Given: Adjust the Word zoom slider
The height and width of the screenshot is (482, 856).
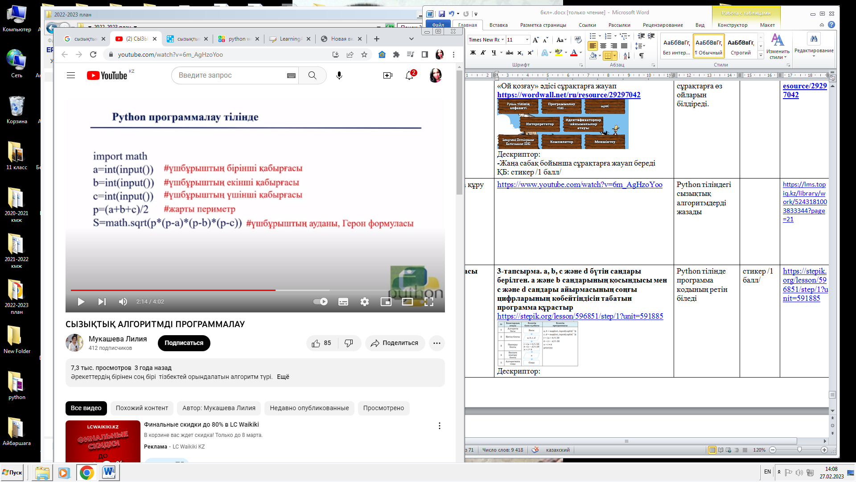Looking at the screenshot, I should (799, 450).
